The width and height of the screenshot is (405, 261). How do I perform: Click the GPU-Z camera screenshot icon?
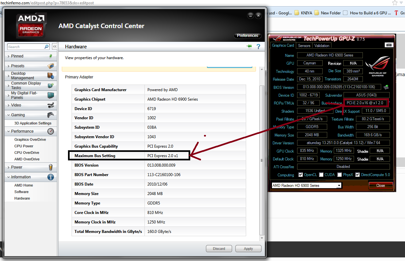coord(389,45)
